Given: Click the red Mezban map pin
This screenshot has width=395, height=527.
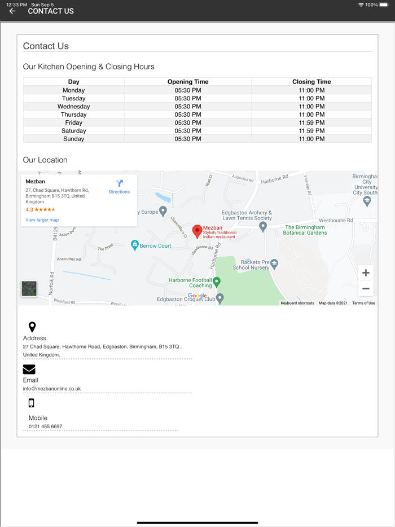Looking at the screenshot, I should point(197,231).
